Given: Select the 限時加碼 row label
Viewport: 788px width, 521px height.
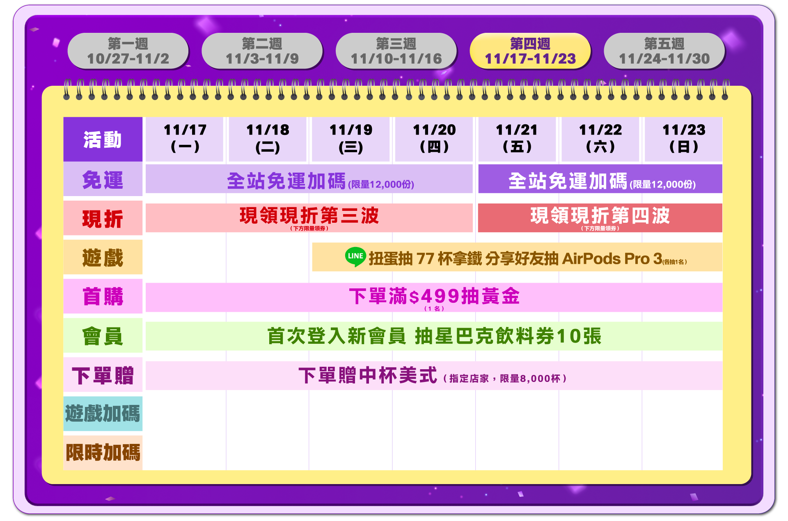Looking at the screenshot, I should click(103, 452).
